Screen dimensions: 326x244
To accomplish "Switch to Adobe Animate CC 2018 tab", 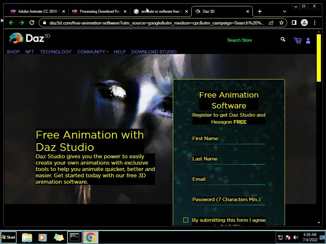I will pos(37,11).
